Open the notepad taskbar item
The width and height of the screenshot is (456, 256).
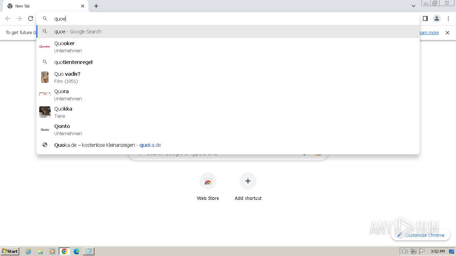pyautogui.click(x=88, y=251)
